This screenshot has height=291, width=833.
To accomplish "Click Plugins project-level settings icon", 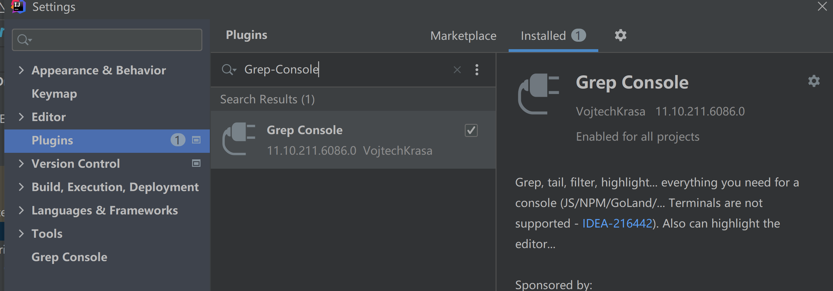I will click(196, 140).
